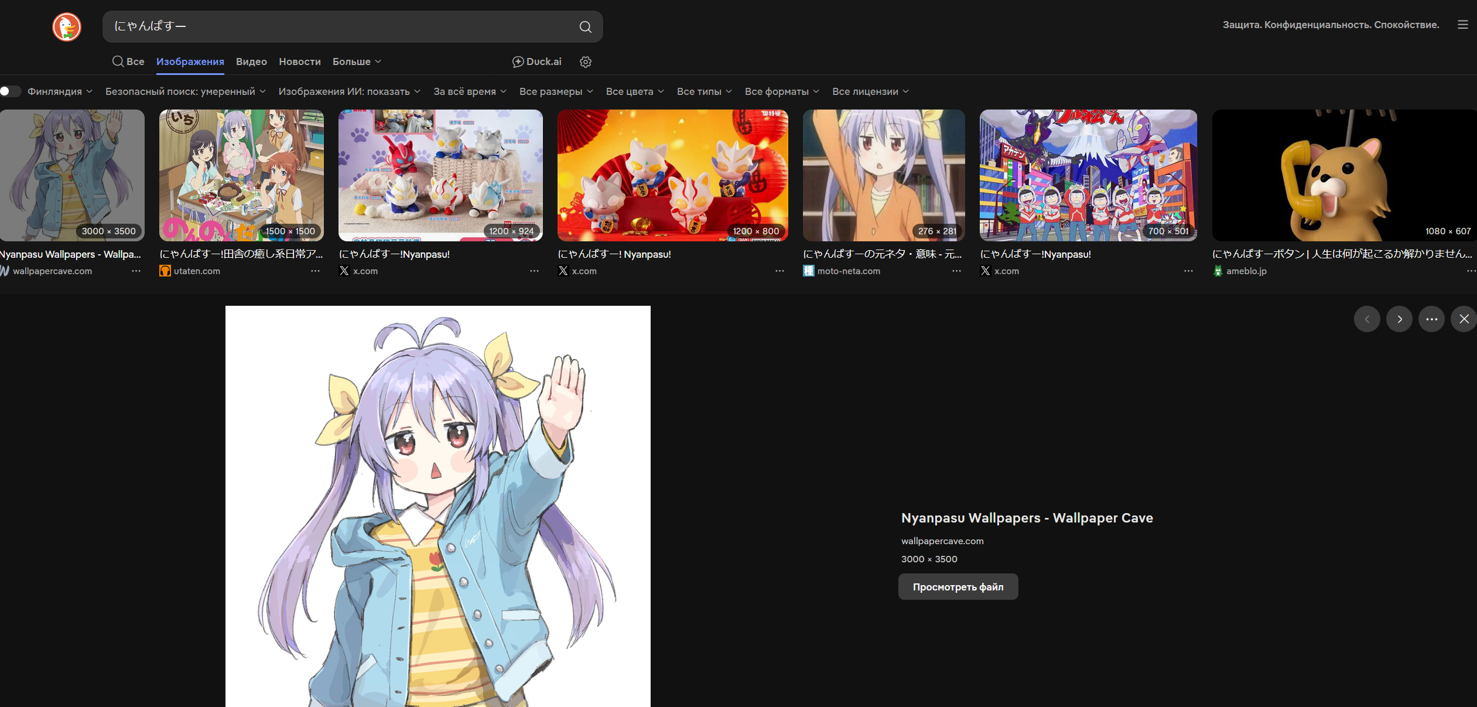Click Защита. Конфиденциальность. Спокойствие. text

(1331, 25)
